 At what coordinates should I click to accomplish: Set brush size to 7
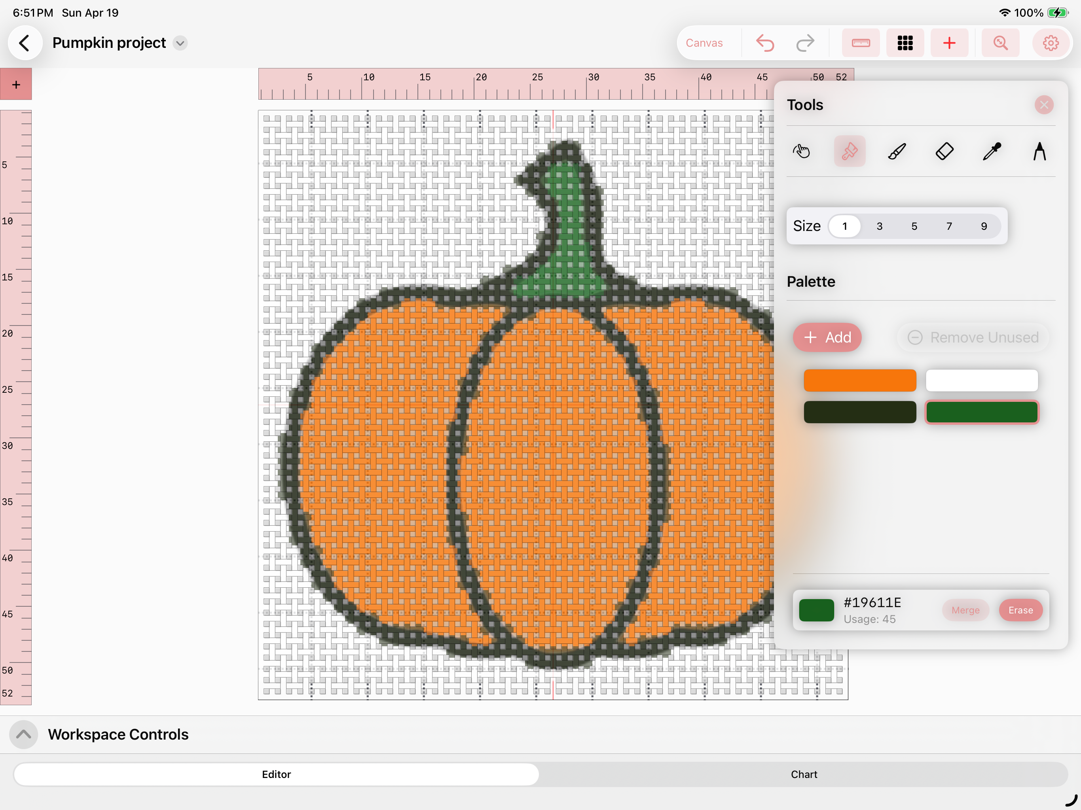click(949, 226)
